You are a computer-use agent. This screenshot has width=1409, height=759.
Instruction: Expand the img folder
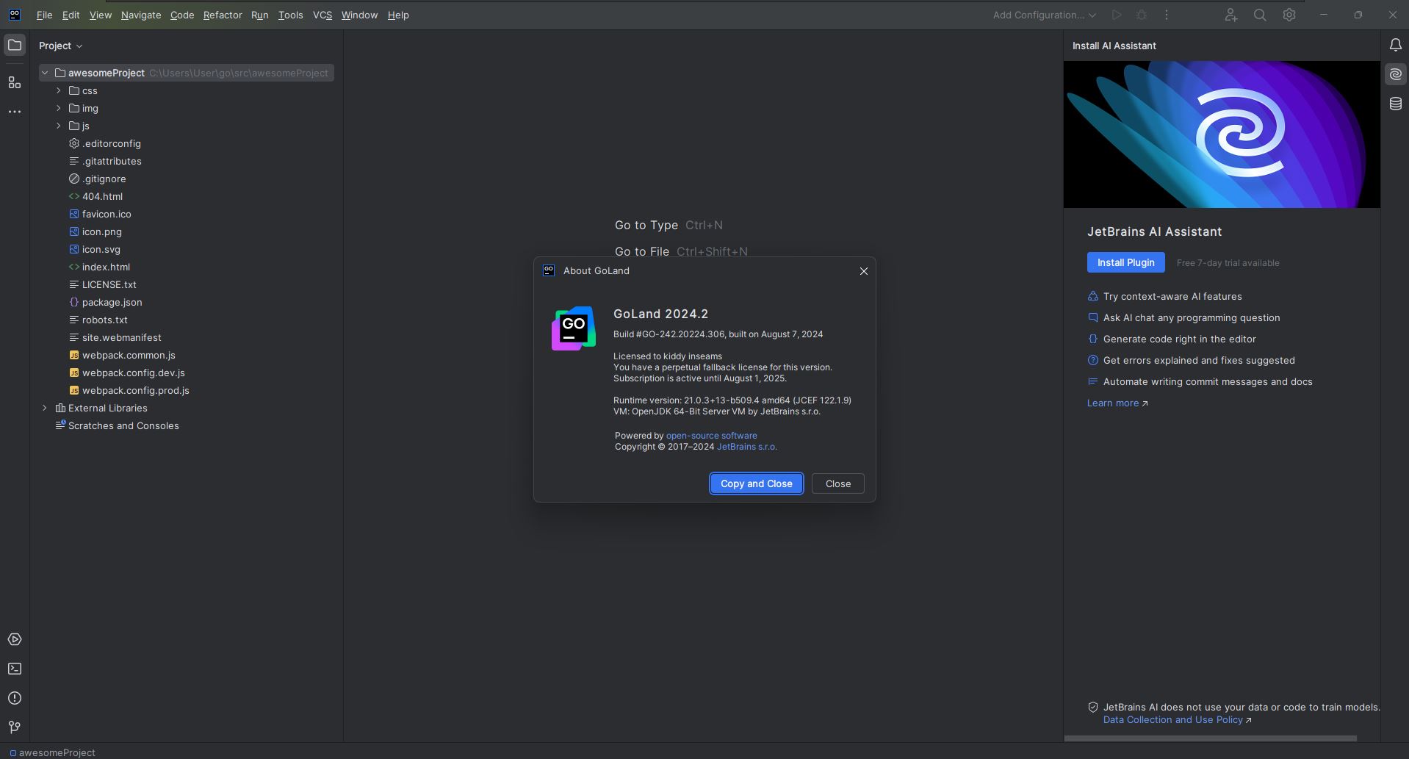[59, 108]
